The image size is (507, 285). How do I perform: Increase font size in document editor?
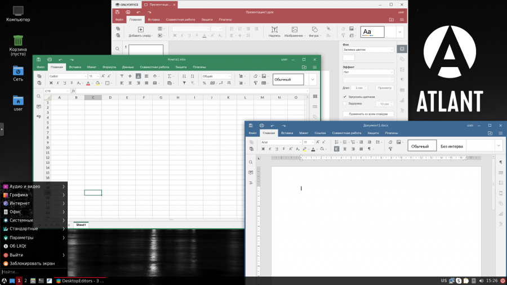click(x=318, y=142)
